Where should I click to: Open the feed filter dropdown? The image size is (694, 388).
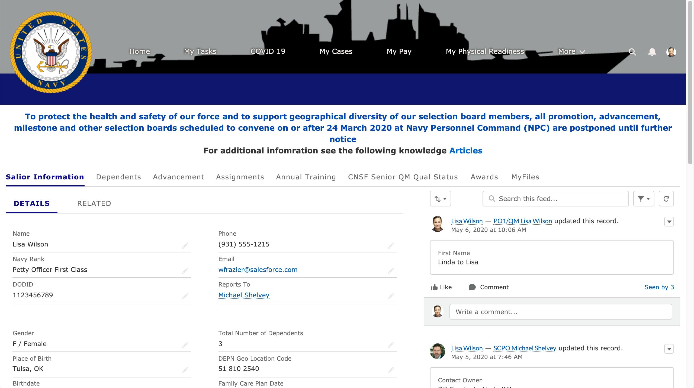643,199
